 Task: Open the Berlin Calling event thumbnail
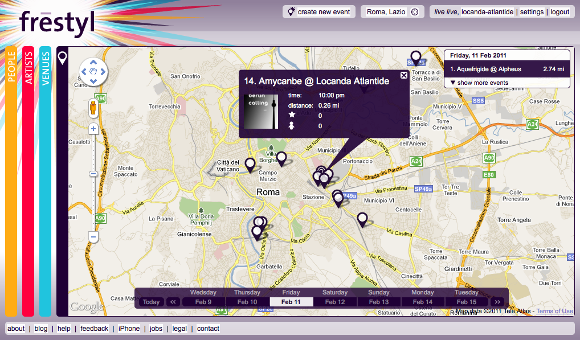point(261,112)
